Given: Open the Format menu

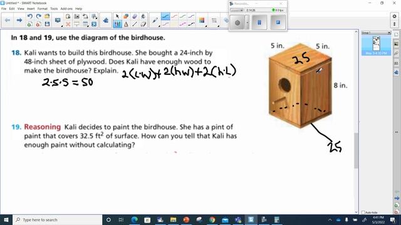Looking at the screenshot, I should pos(43,9).
